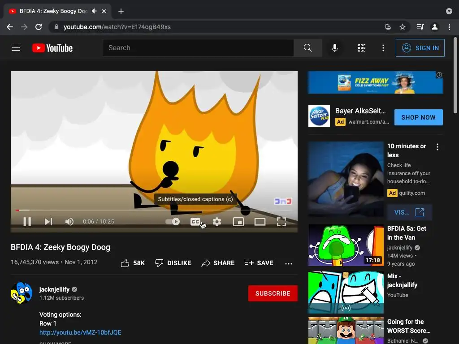459x344 pixels.
Task: Select the BFDIA 4 browser tab
Action: pyautogui.click(x=57, y=11)
